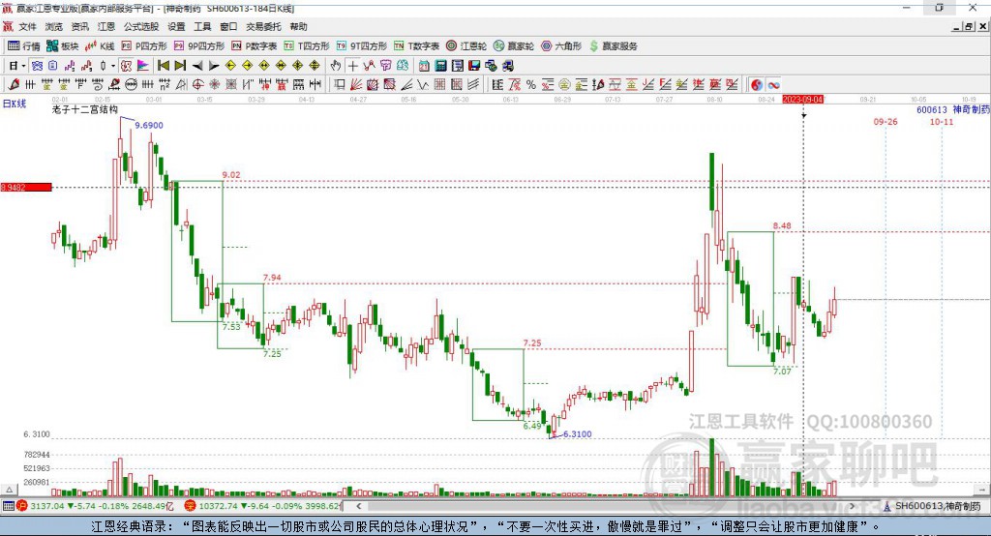Toggle the yin-yang icon button
This screenshot has height=536, width=991.
click(757, 85)
